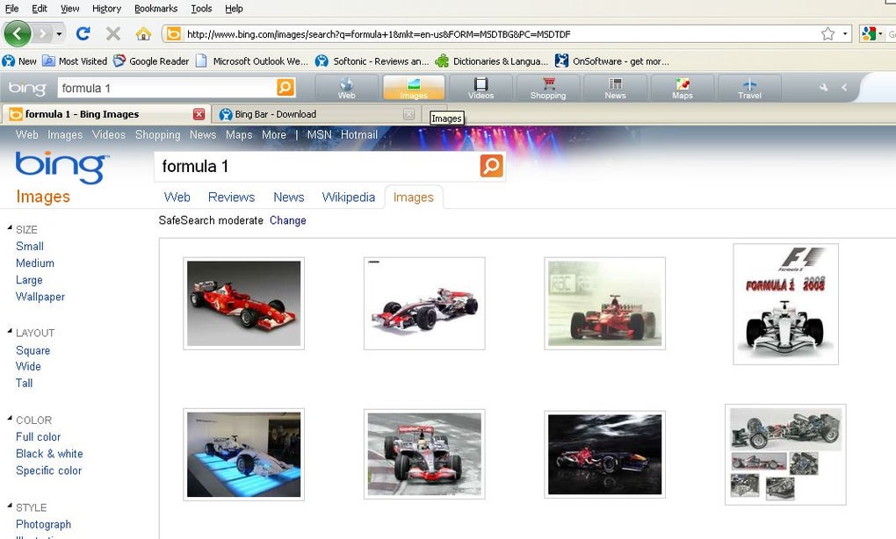The width and height of the screenshot is (896, 539).
Task: Click the Bing Bar News button
Action: [x=615, y=89]
